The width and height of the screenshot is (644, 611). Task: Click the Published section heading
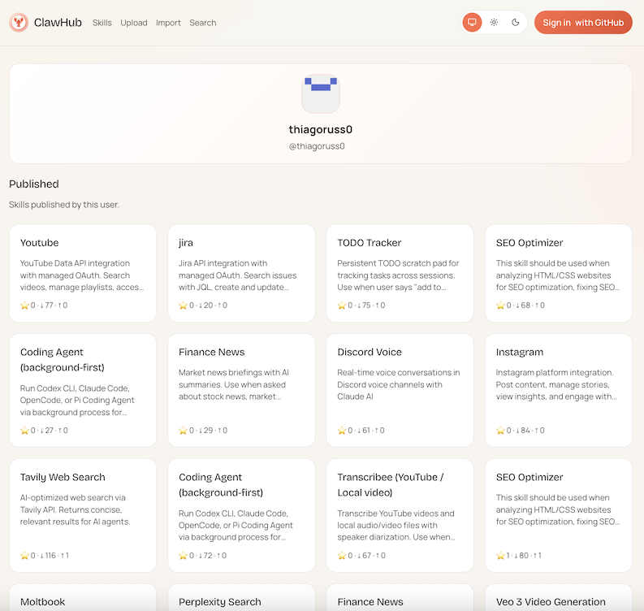pyautogui.click(x=34, y=184)
